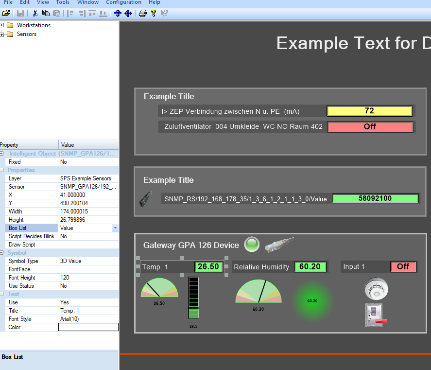
Task: Click the Font Height value field
Action: (88, 278)
